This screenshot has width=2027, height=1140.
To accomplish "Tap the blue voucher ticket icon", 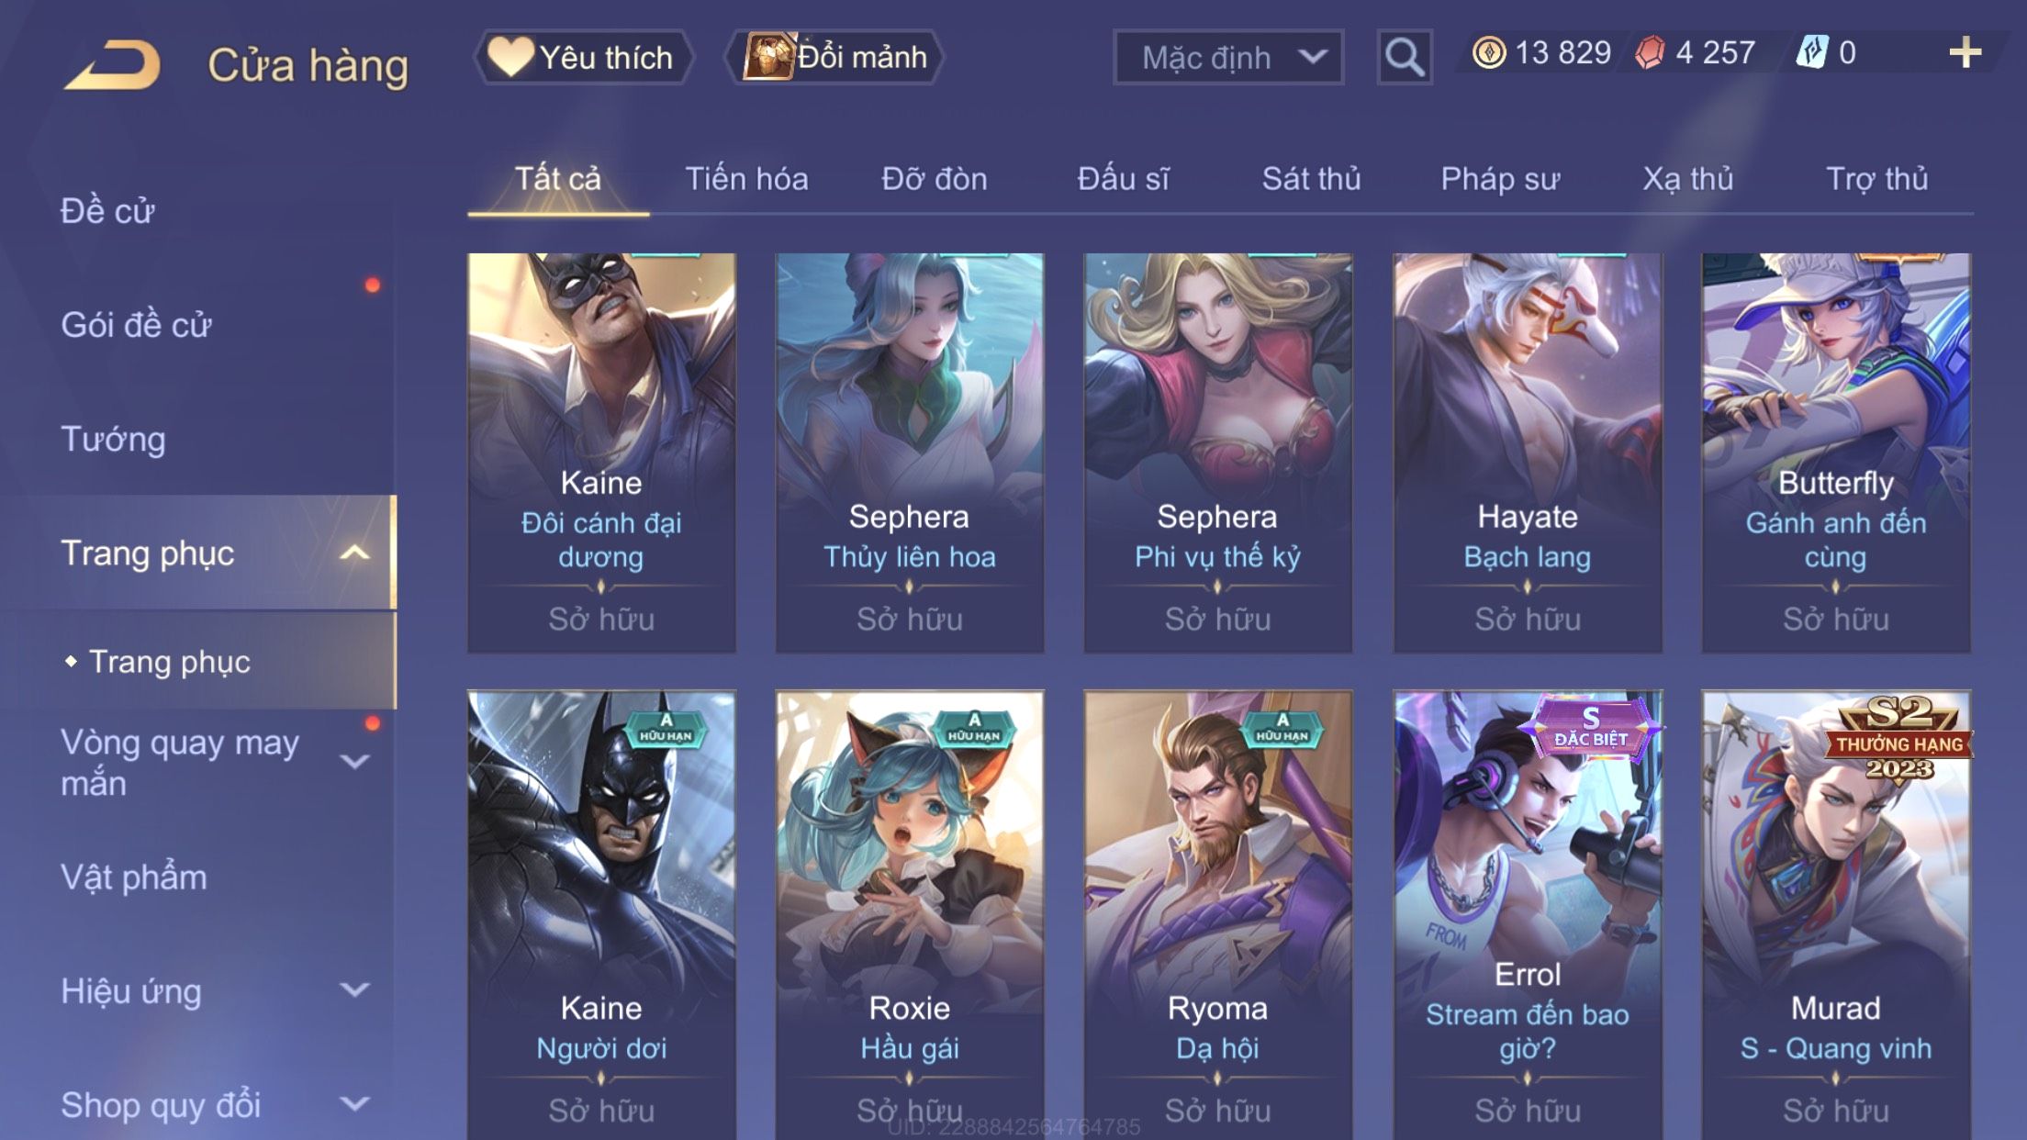I will pos(1812,52).
